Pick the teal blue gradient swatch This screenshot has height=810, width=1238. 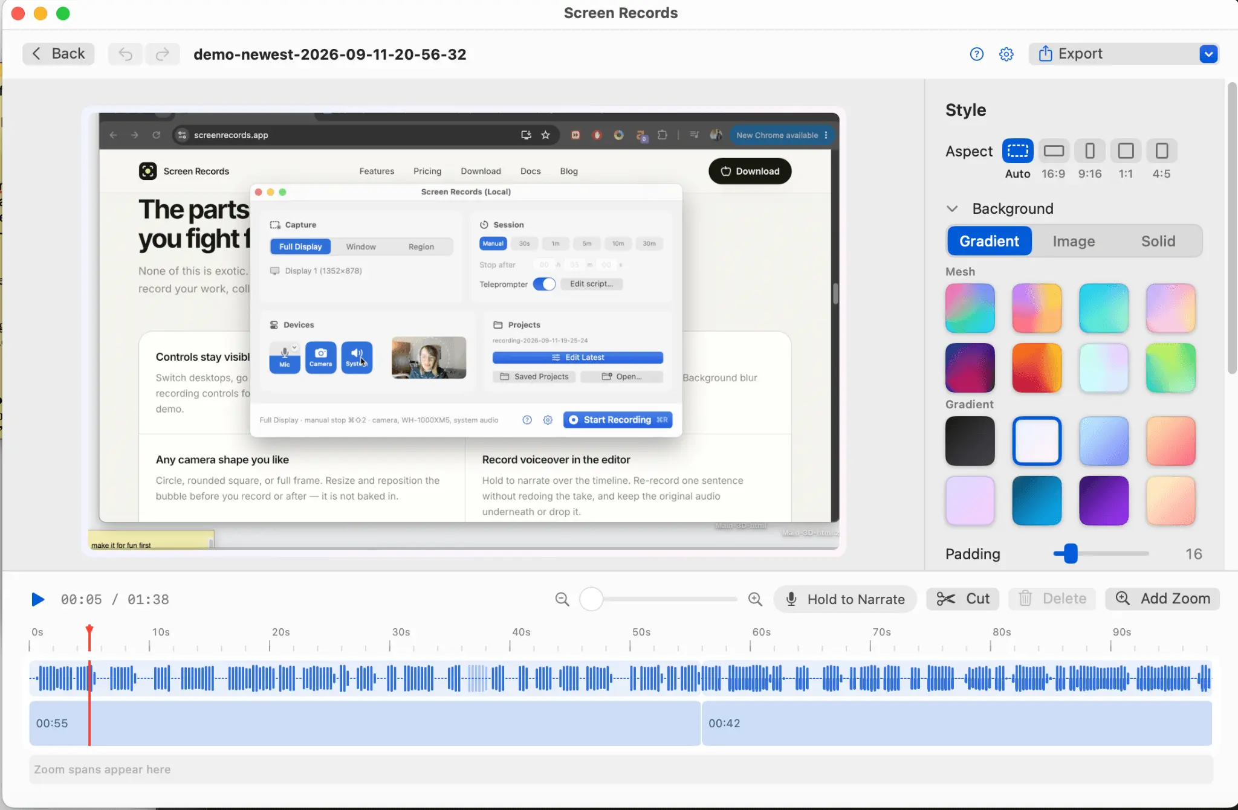[1037, 500]
